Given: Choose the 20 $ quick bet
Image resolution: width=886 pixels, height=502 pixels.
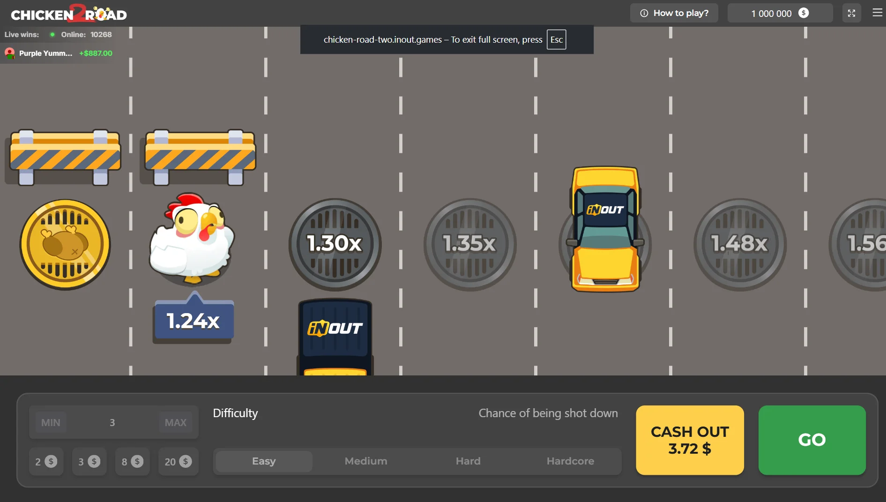Looking at the screenshot, I should point(178,462).
